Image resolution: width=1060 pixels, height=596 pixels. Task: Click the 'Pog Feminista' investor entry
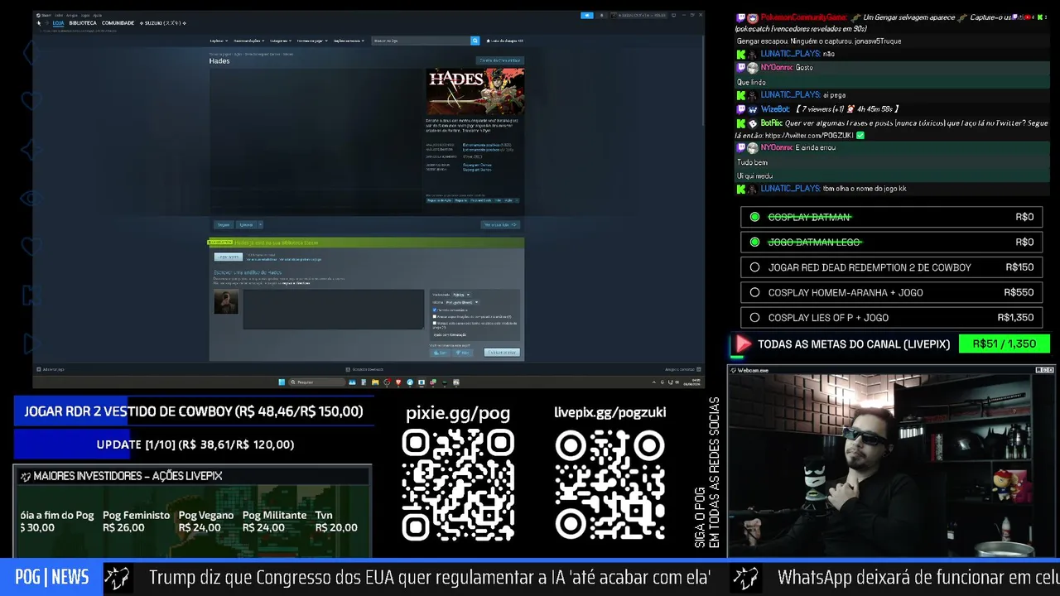pos(136,521)
